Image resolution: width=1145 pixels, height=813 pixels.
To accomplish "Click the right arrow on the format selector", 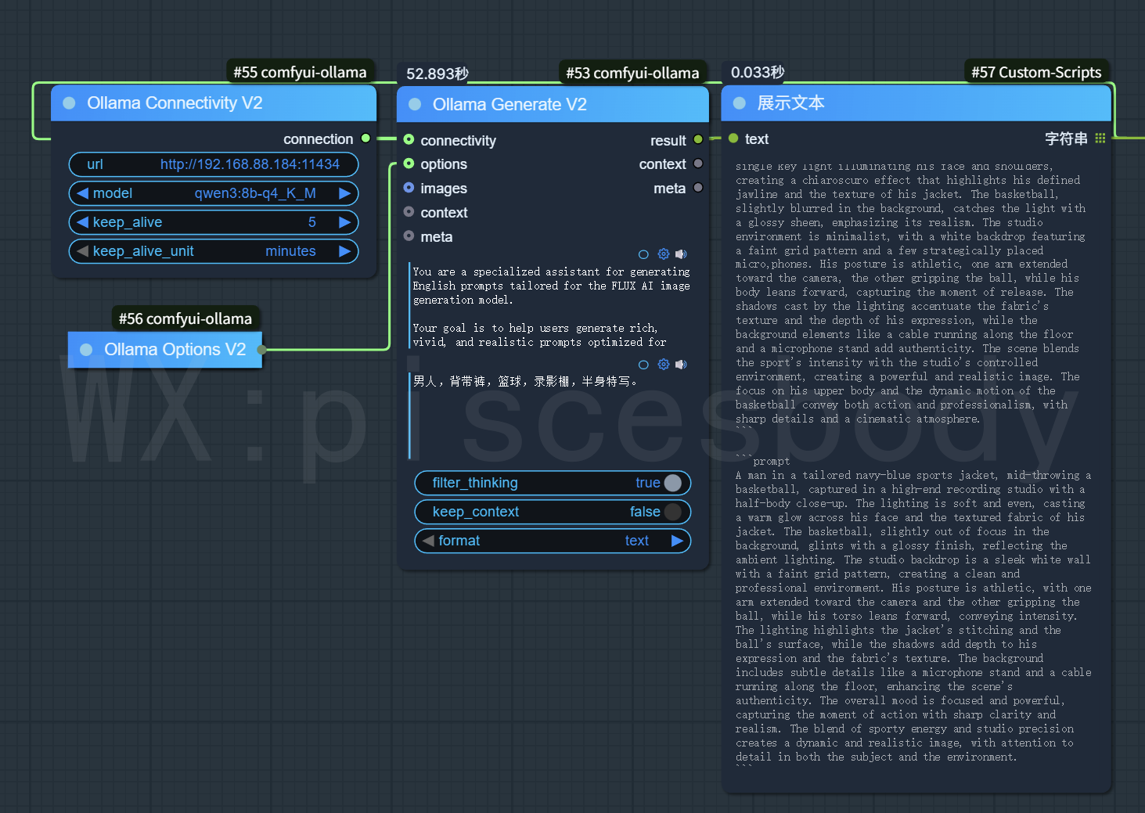I will 677,541.
